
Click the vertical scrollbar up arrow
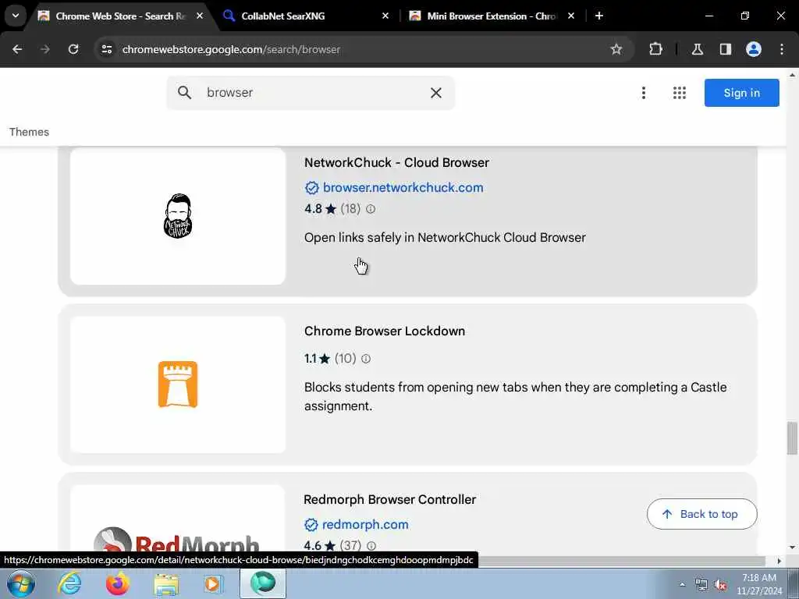[793, 75]
